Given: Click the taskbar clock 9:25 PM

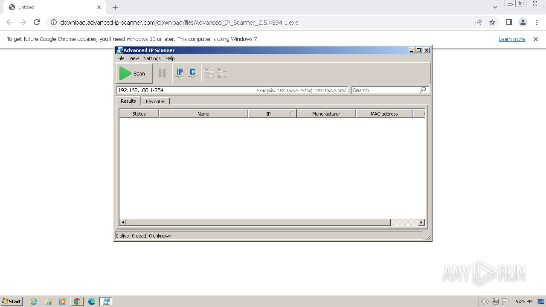Looking at the screenshot, I should click(x=524, y=301).
